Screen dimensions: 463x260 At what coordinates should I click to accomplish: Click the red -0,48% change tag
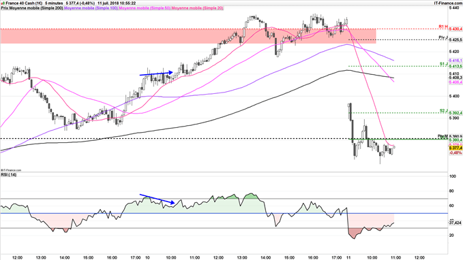click(455, 152)
